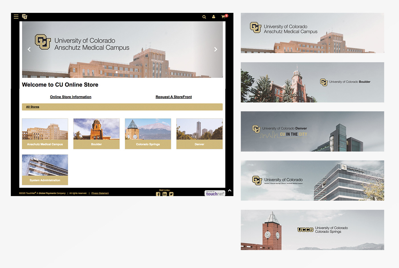Screen dimensions: 399x268
Task: Open Anschutz Medical Campus store tile
Action: [45, 134]
